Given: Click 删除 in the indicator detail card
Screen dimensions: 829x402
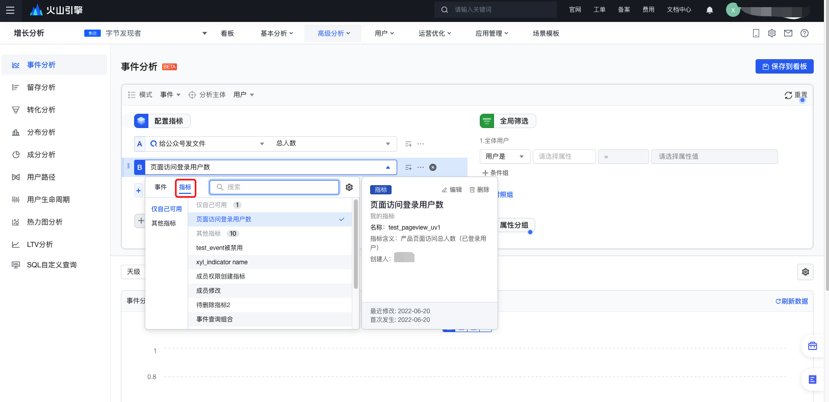Looking at the screenshot, I should [479, 190].
